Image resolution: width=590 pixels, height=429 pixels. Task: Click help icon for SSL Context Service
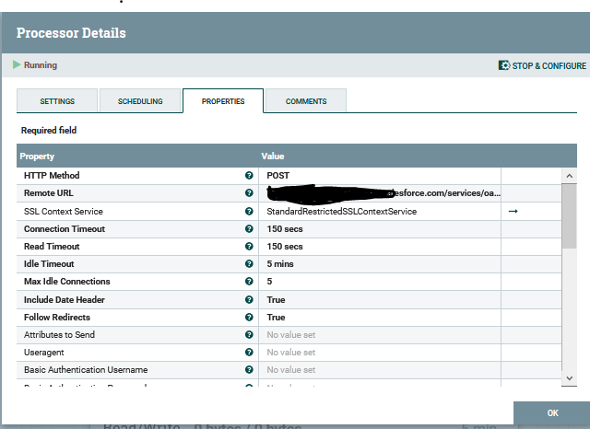coord(249,211)
